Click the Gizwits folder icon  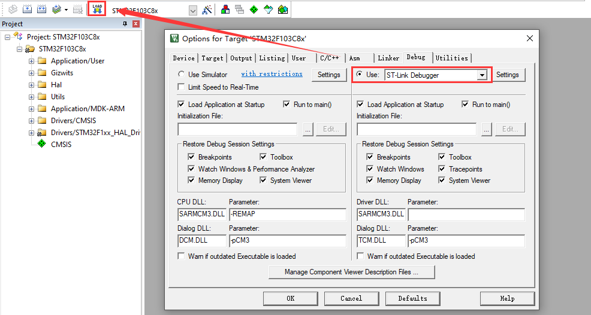tap(42, 72)
